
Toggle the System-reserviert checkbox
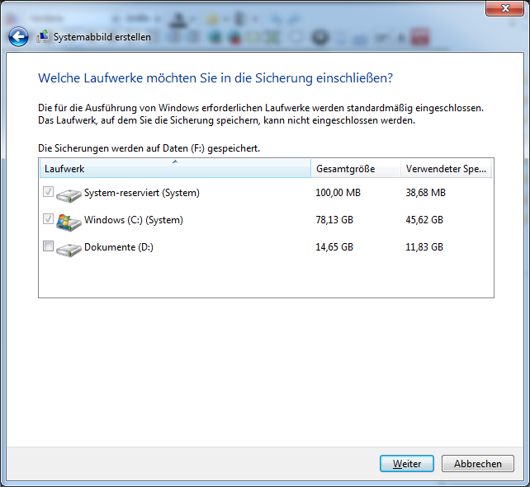coord(49,193)
